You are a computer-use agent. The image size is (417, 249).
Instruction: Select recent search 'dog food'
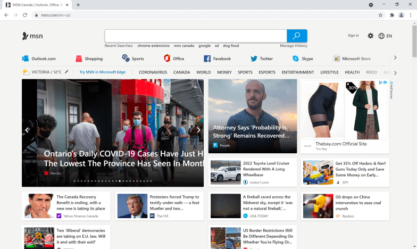(231, 46)
